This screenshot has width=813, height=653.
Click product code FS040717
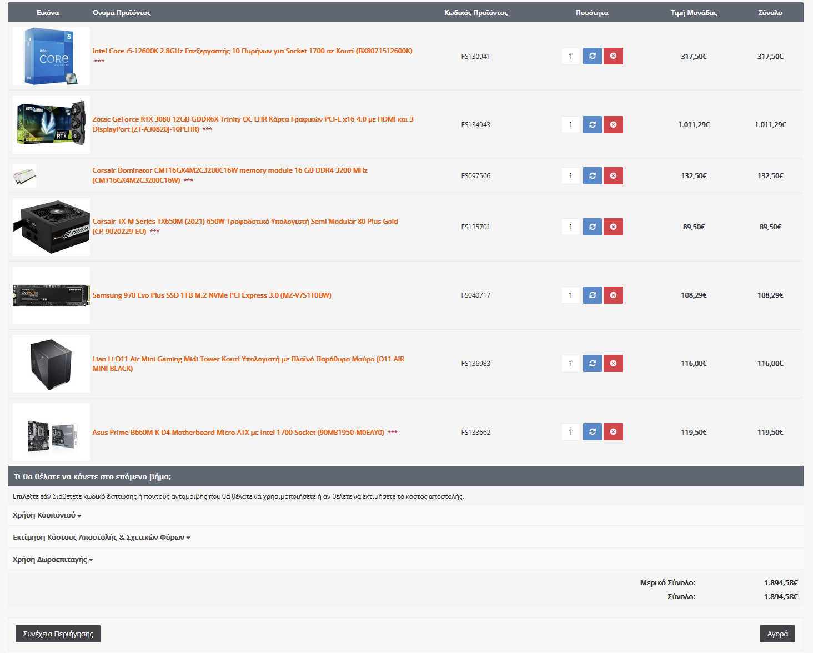476,295
